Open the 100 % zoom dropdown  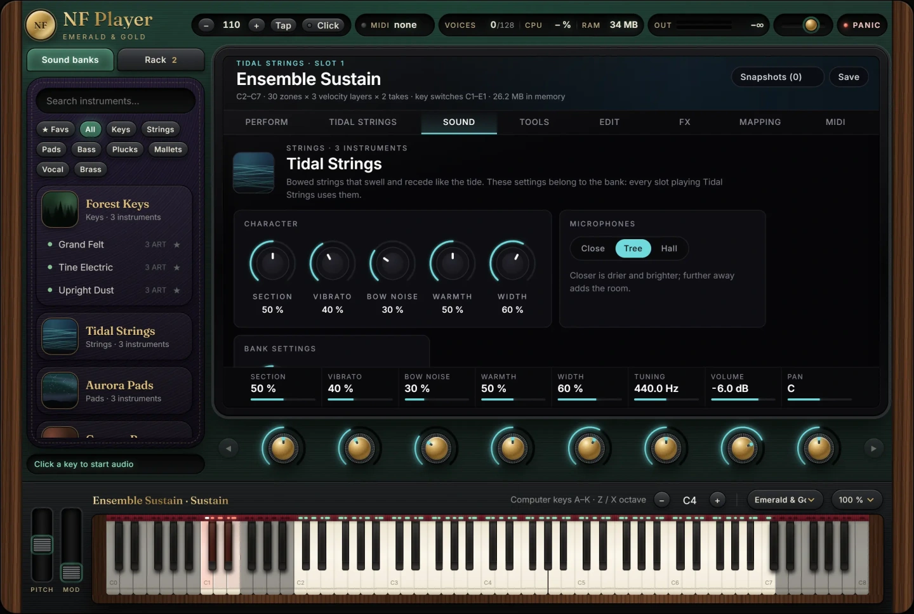(x=856, y=500)
